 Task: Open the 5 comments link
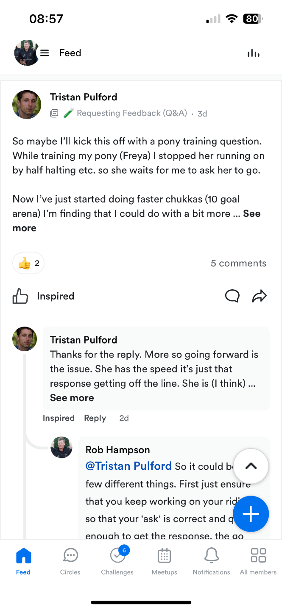(238, 263)
